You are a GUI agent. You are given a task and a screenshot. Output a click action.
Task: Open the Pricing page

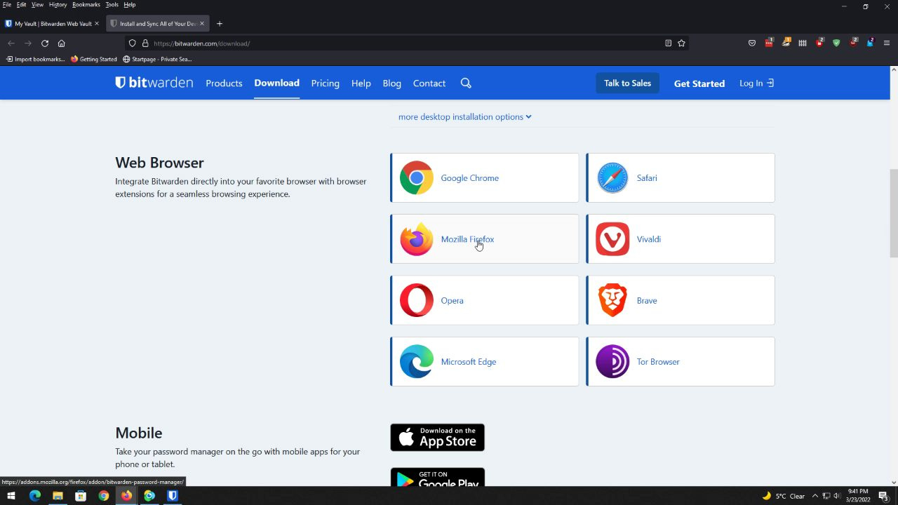(x=326, y=83)
